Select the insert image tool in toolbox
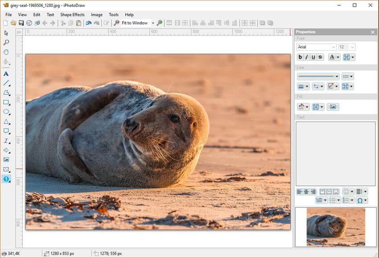379x258 pixels. pyautogui.click(x=6, y=160)
